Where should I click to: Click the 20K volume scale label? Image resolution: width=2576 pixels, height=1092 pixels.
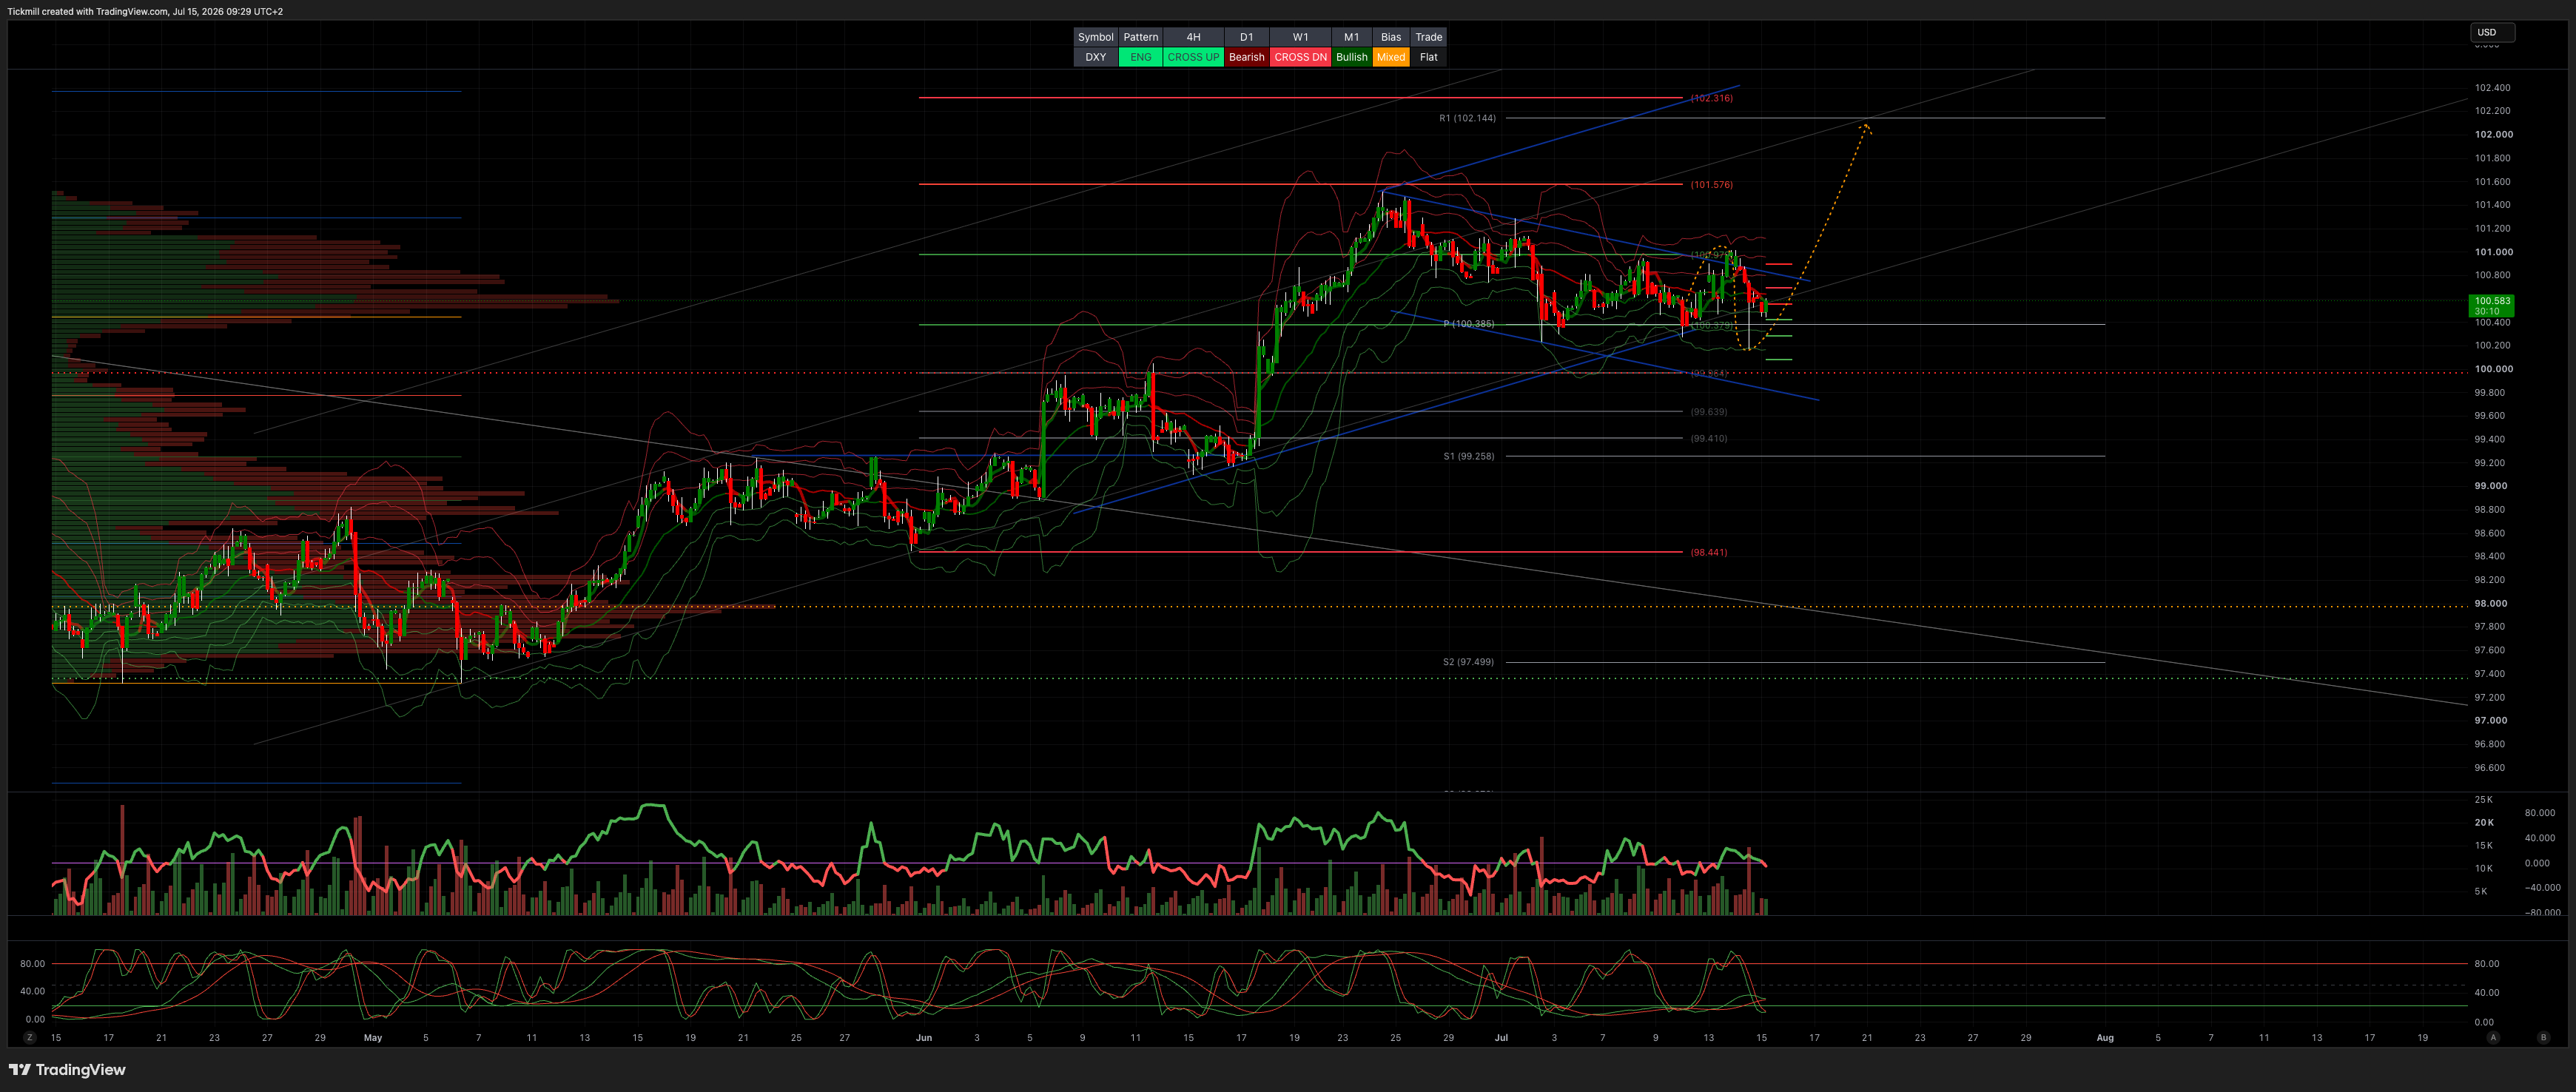pos(2484,823)
